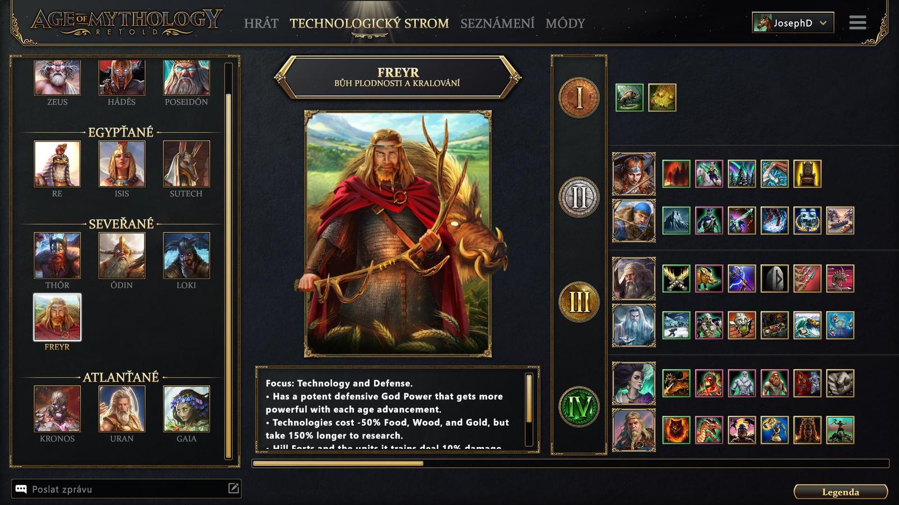The image size is (899, 505).
Task: Pick the Gaia Atlantean god portrait
Action: click(x=187, y=408)
